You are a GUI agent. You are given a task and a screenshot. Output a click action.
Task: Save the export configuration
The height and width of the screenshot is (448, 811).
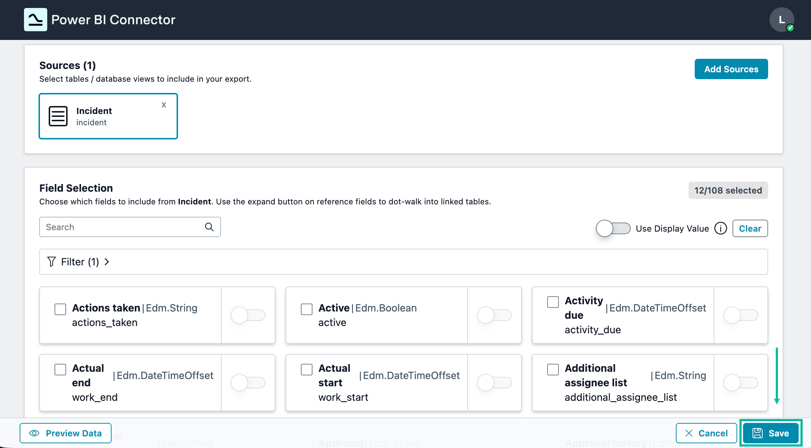point(771,433)
